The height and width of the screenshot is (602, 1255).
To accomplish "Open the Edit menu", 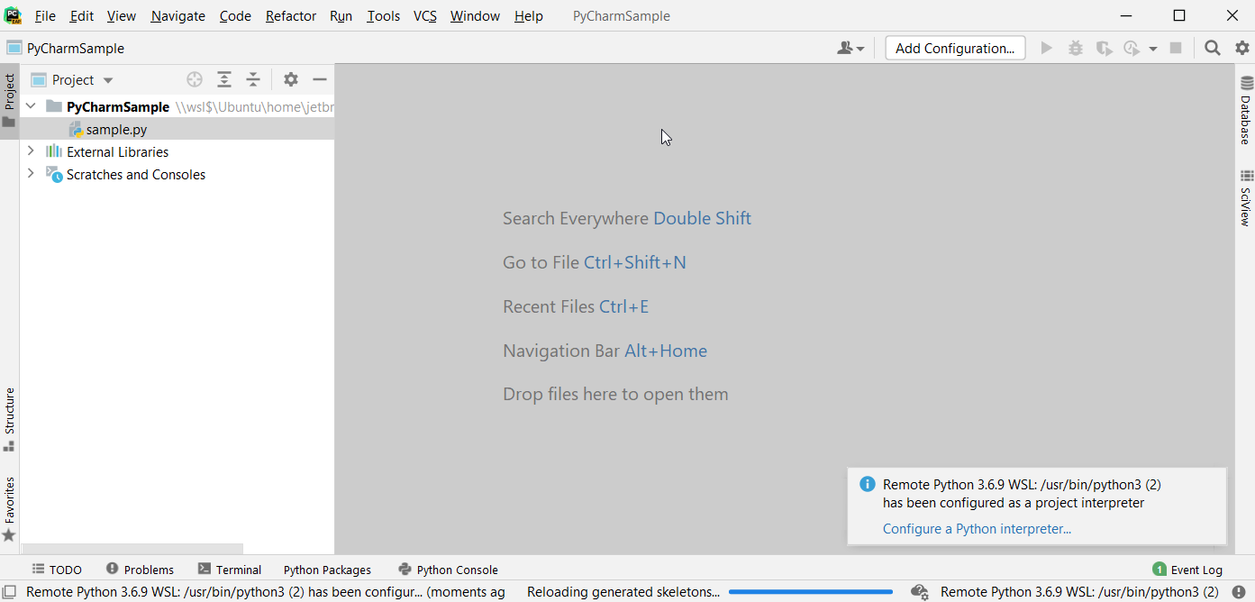I will point(82,16).
